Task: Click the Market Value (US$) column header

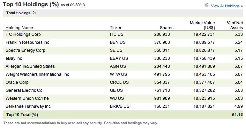Action: point(202,25)
